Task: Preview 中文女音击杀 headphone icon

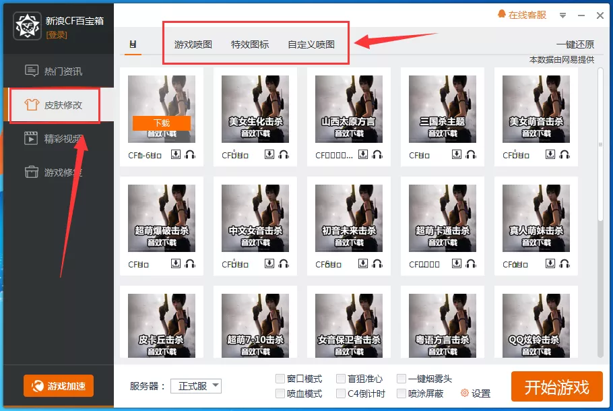Action: tap(284, 263)
